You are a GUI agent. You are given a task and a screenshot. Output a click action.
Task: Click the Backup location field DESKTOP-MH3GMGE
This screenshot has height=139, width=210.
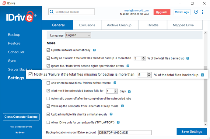pos(125,133)
